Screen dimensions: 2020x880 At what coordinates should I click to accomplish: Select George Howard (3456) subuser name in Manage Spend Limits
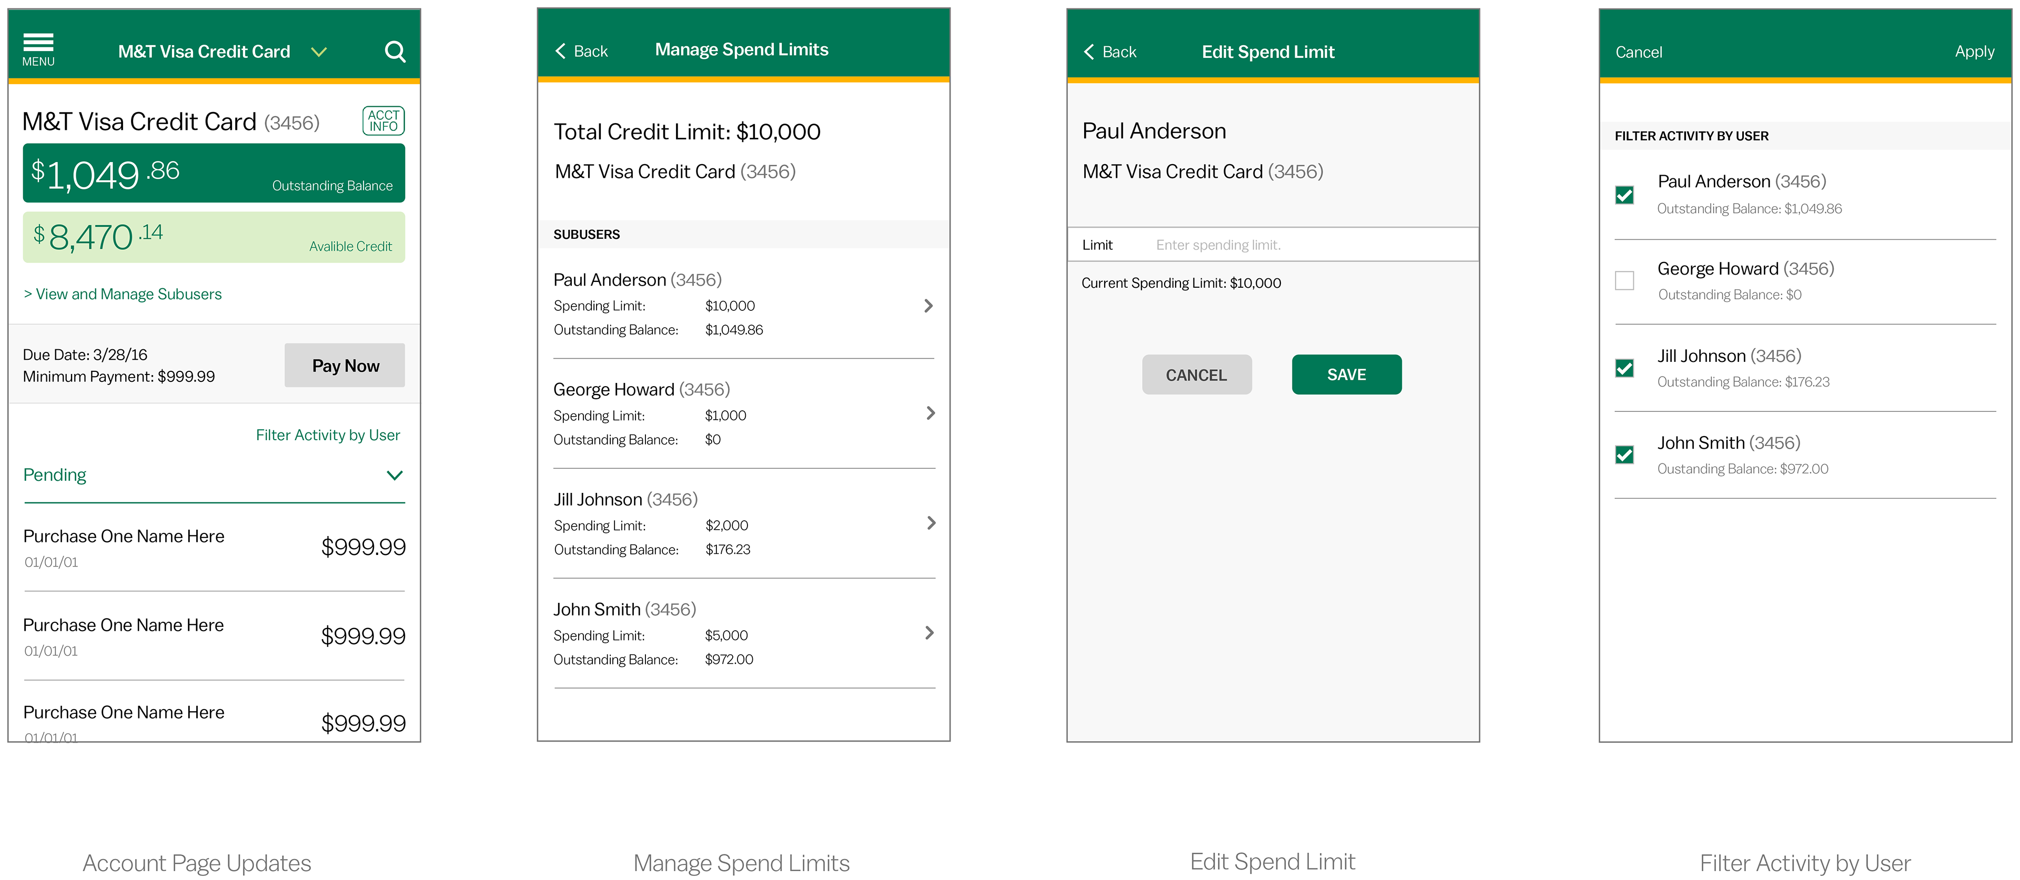coord(641,390)
